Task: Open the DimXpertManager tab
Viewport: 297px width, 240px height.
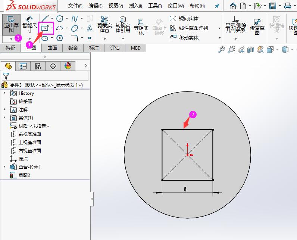Action: (53, 66)
